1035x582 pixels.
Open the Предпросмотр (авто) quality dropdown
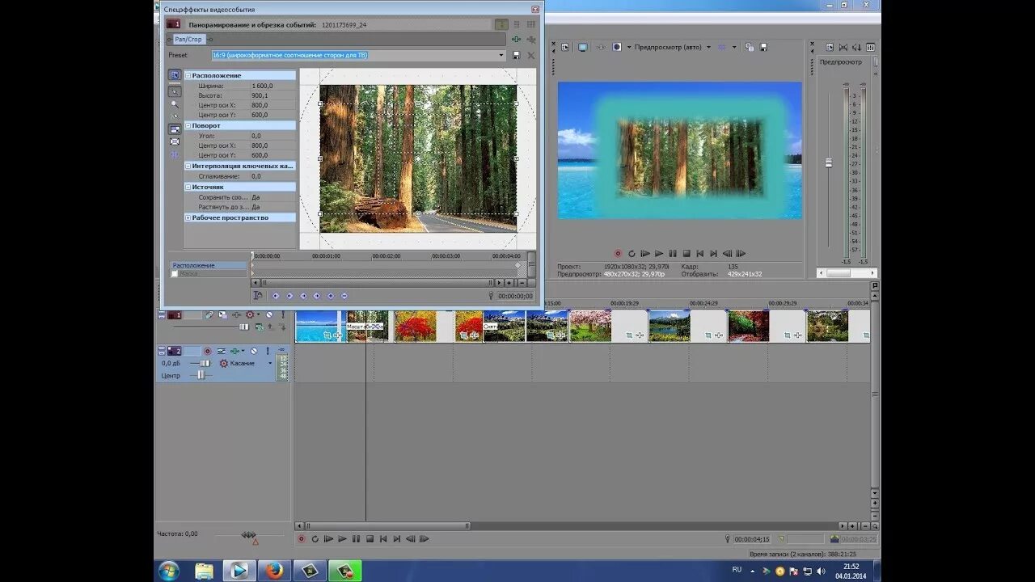coord(708,47)
